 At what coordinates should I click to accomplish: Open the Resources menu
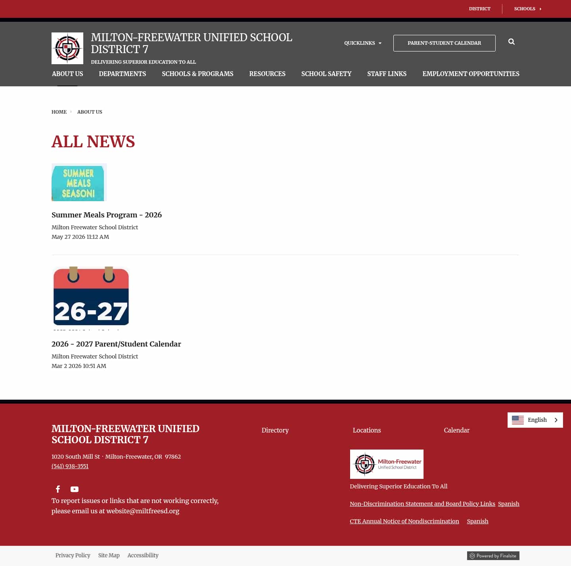click(267, 74)
